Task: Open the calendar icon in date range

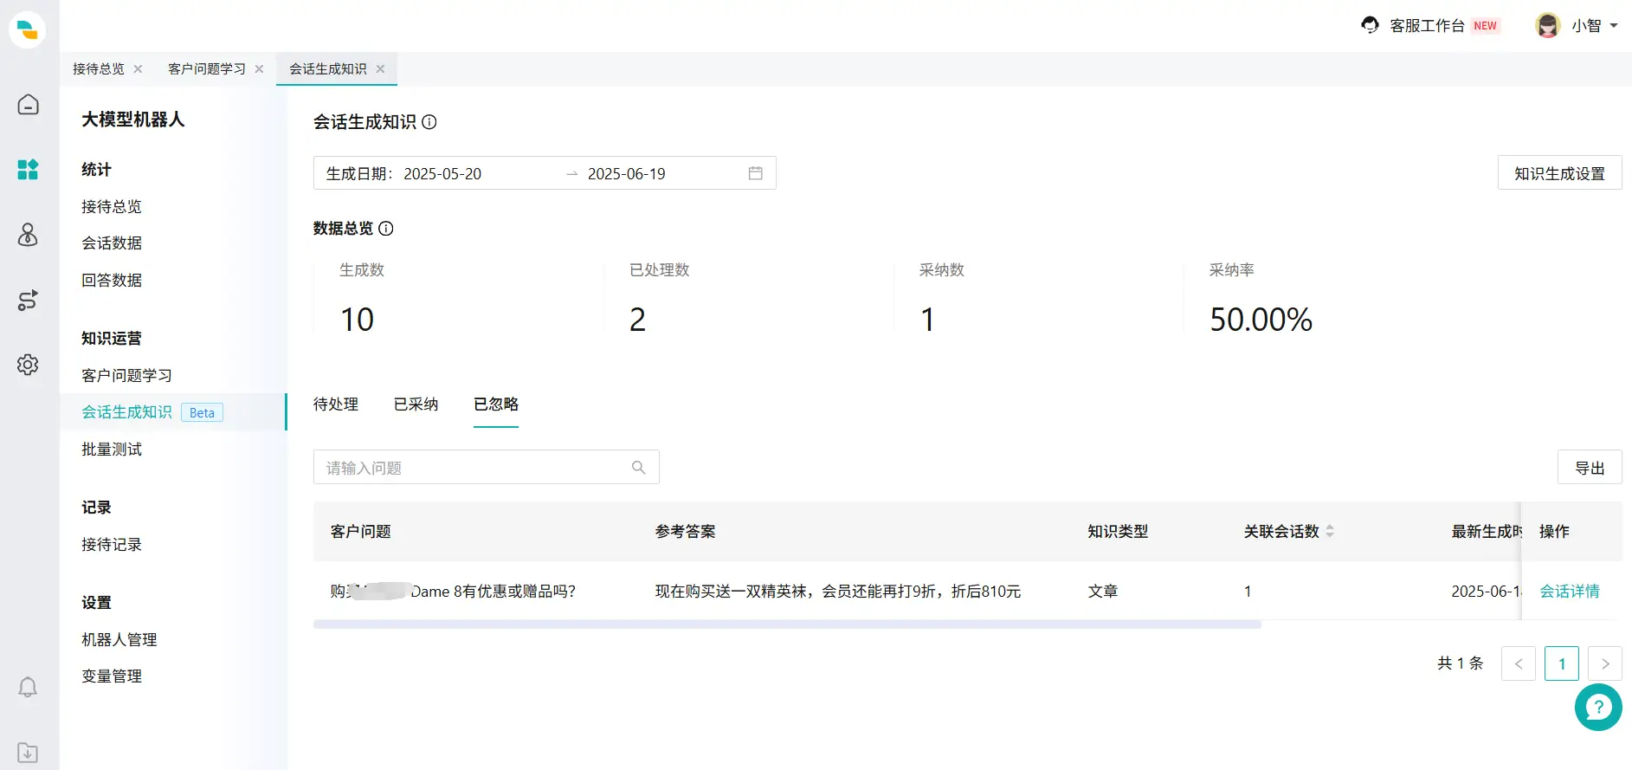Action: tap(756, 173)
